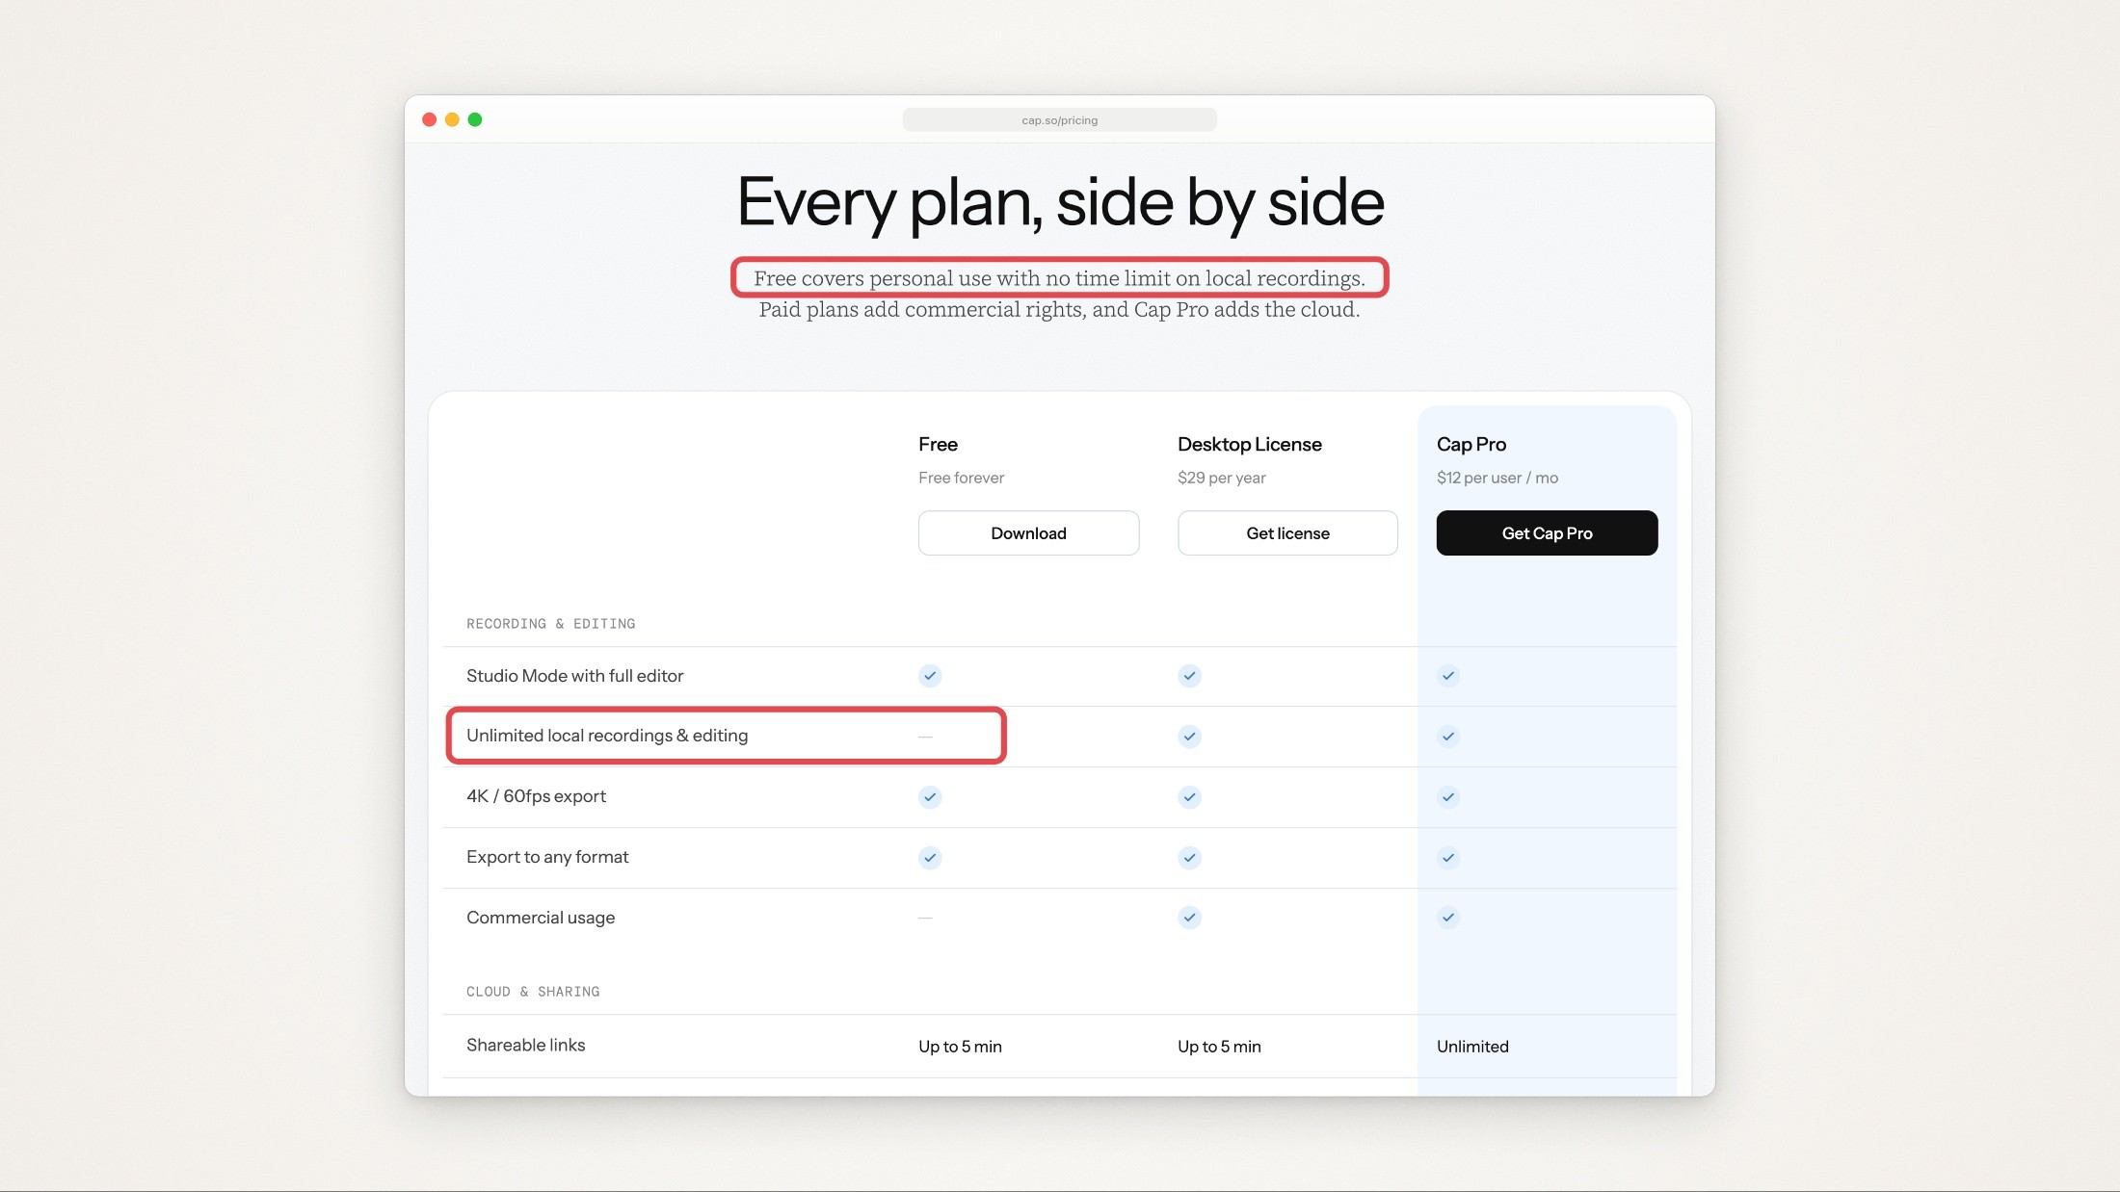Screen dimensions: 2120x1192
Task: Click Free checkmark for Export to any format
Action: tap(930, 858)
